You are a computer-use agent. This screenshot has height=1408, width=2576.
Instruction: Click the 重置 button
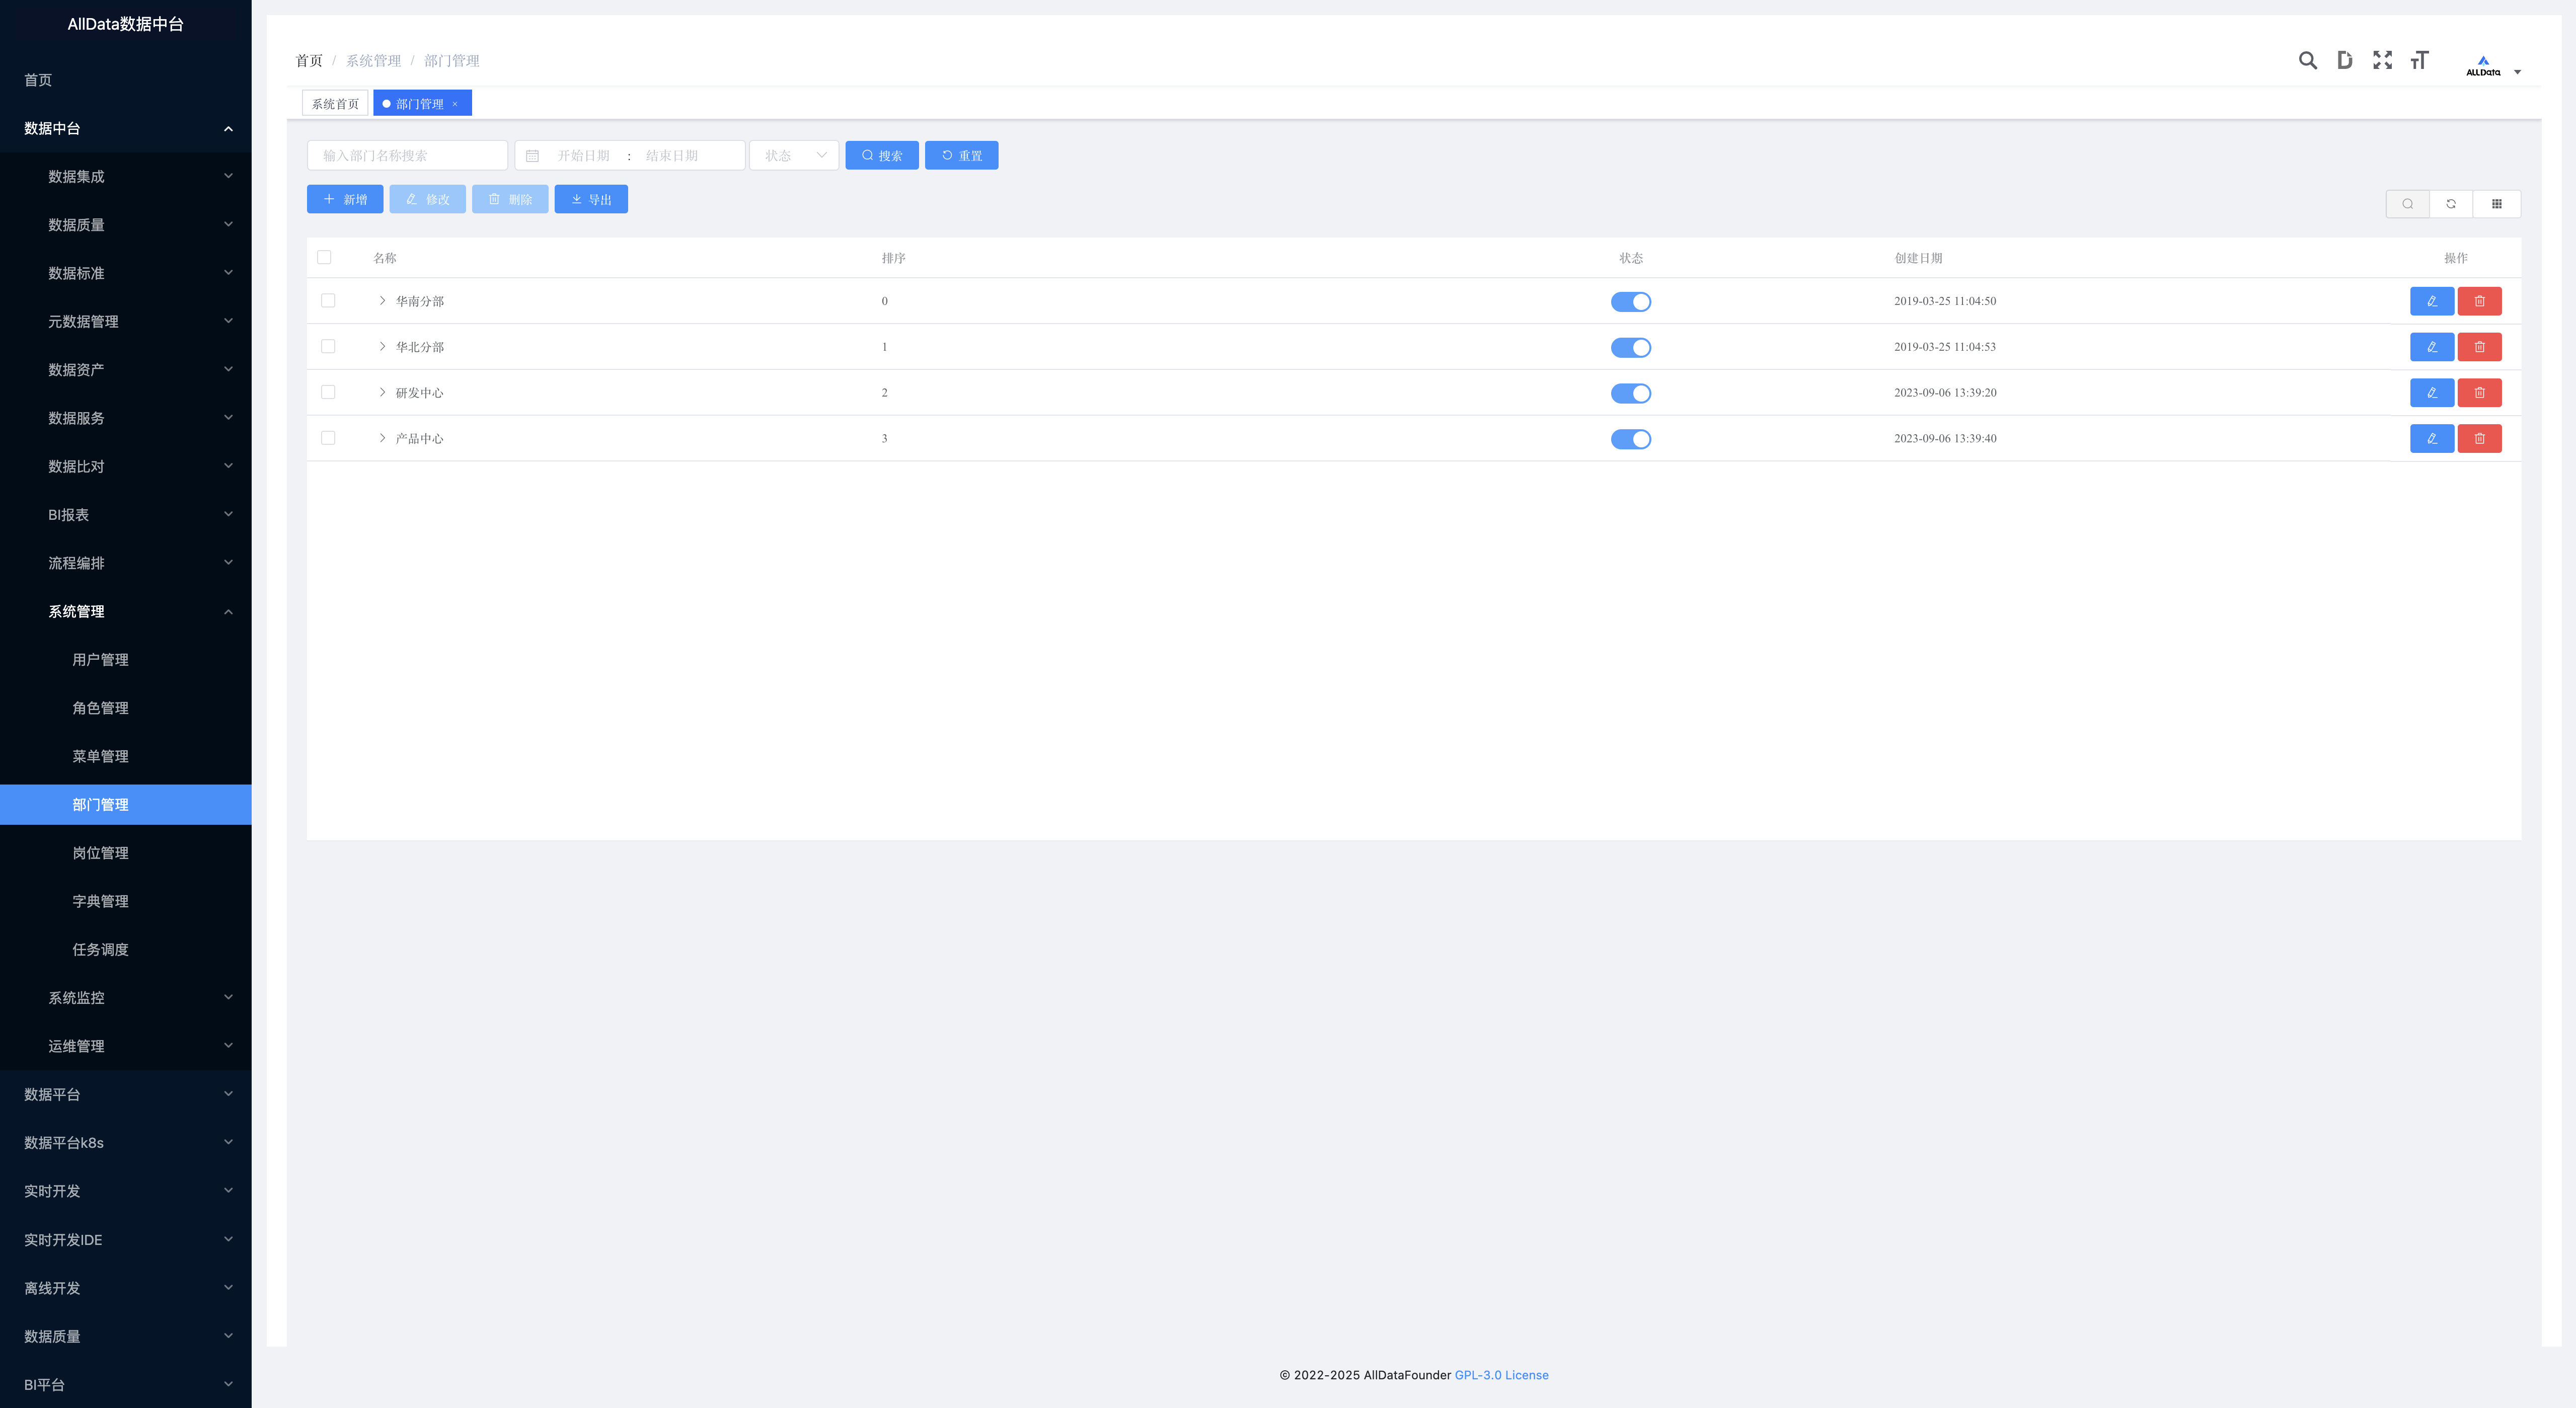click(x=962, y=156)
